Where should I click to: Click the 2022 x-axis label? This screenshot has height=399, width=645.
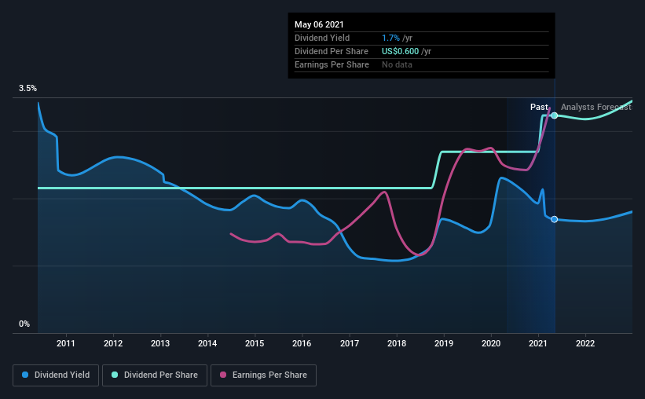[585, 343]
